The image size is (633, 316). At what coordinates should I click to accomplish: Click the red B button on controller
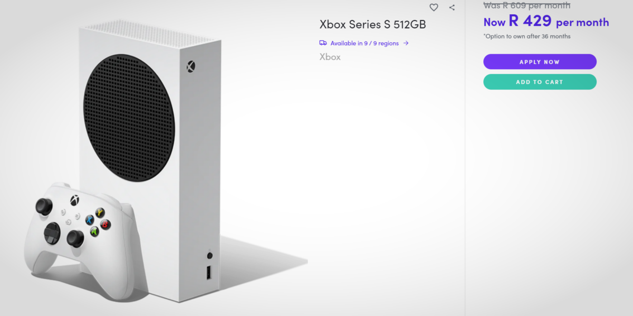click(105, 224)
